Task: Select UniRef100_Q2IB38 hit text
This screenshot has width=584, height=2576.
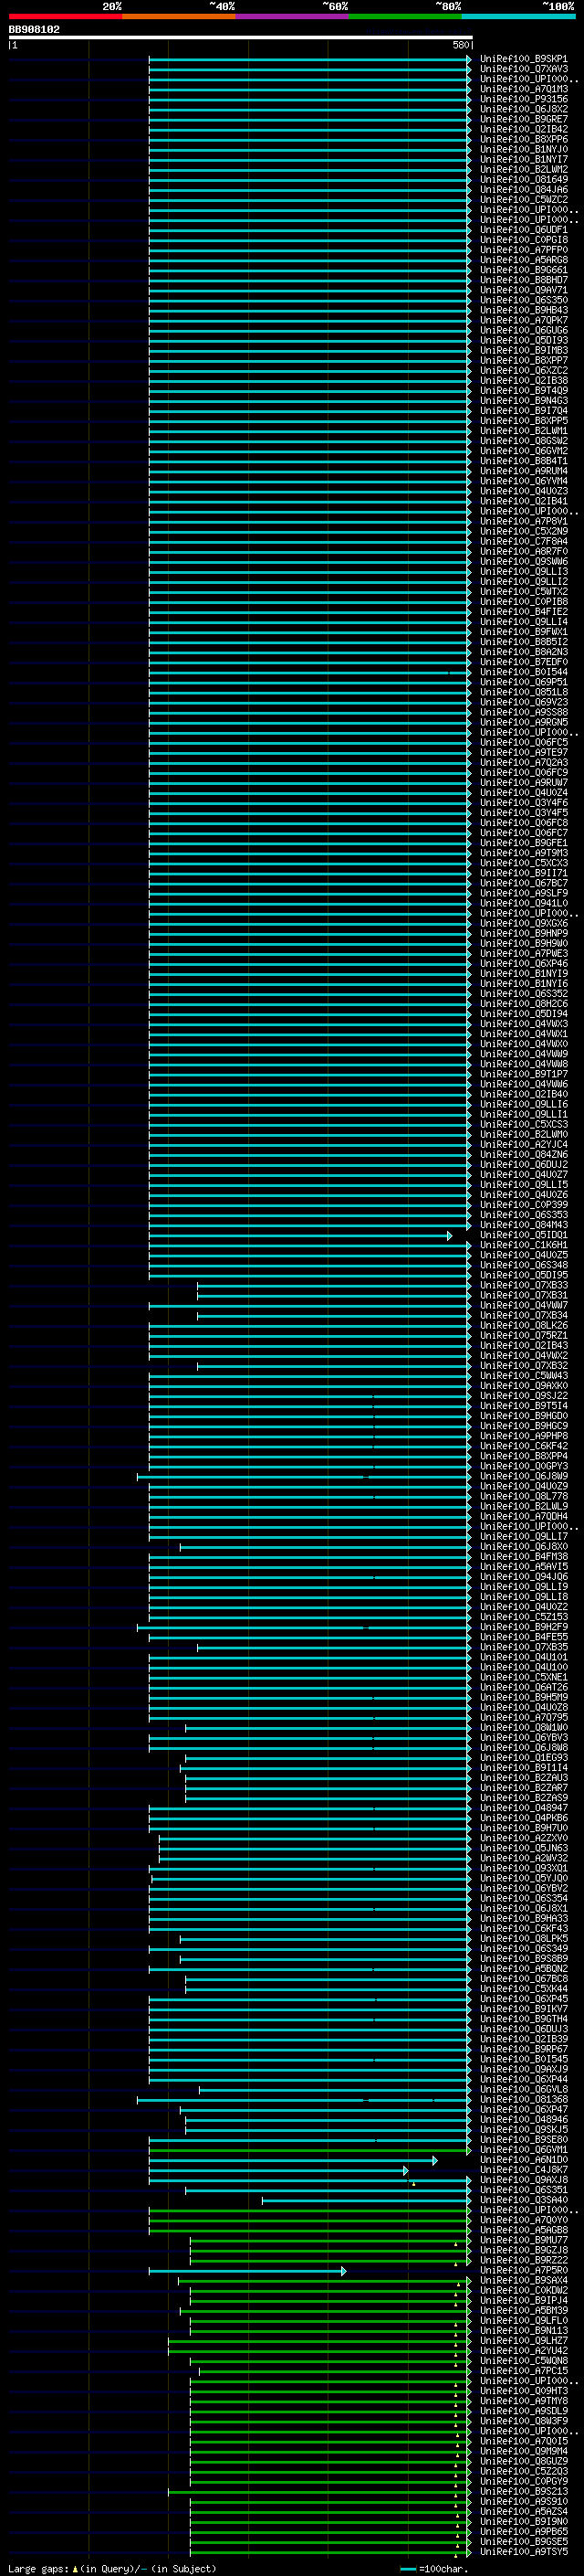Action: 524,380
